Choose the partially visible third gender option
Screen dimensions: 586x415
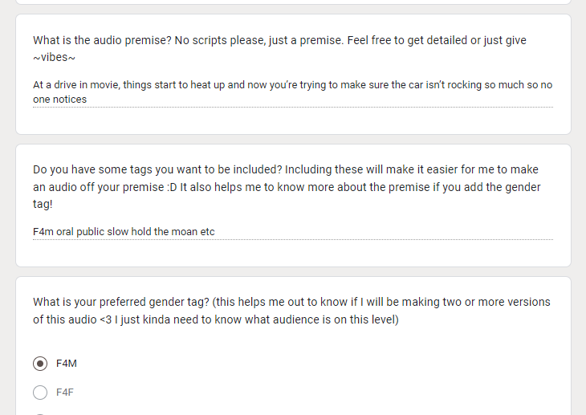pos(40,414)
